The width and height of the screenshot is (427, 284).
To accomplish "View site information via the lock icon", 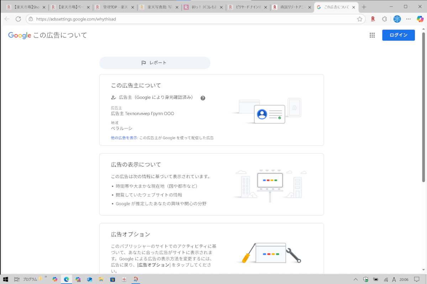I will 31,19.
